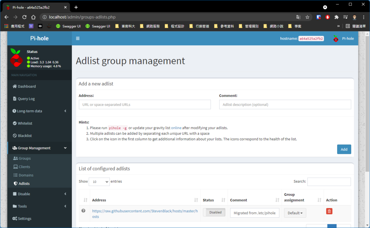Expand the Disable submenu
370x228 pixels.
(x=65, y=194)
